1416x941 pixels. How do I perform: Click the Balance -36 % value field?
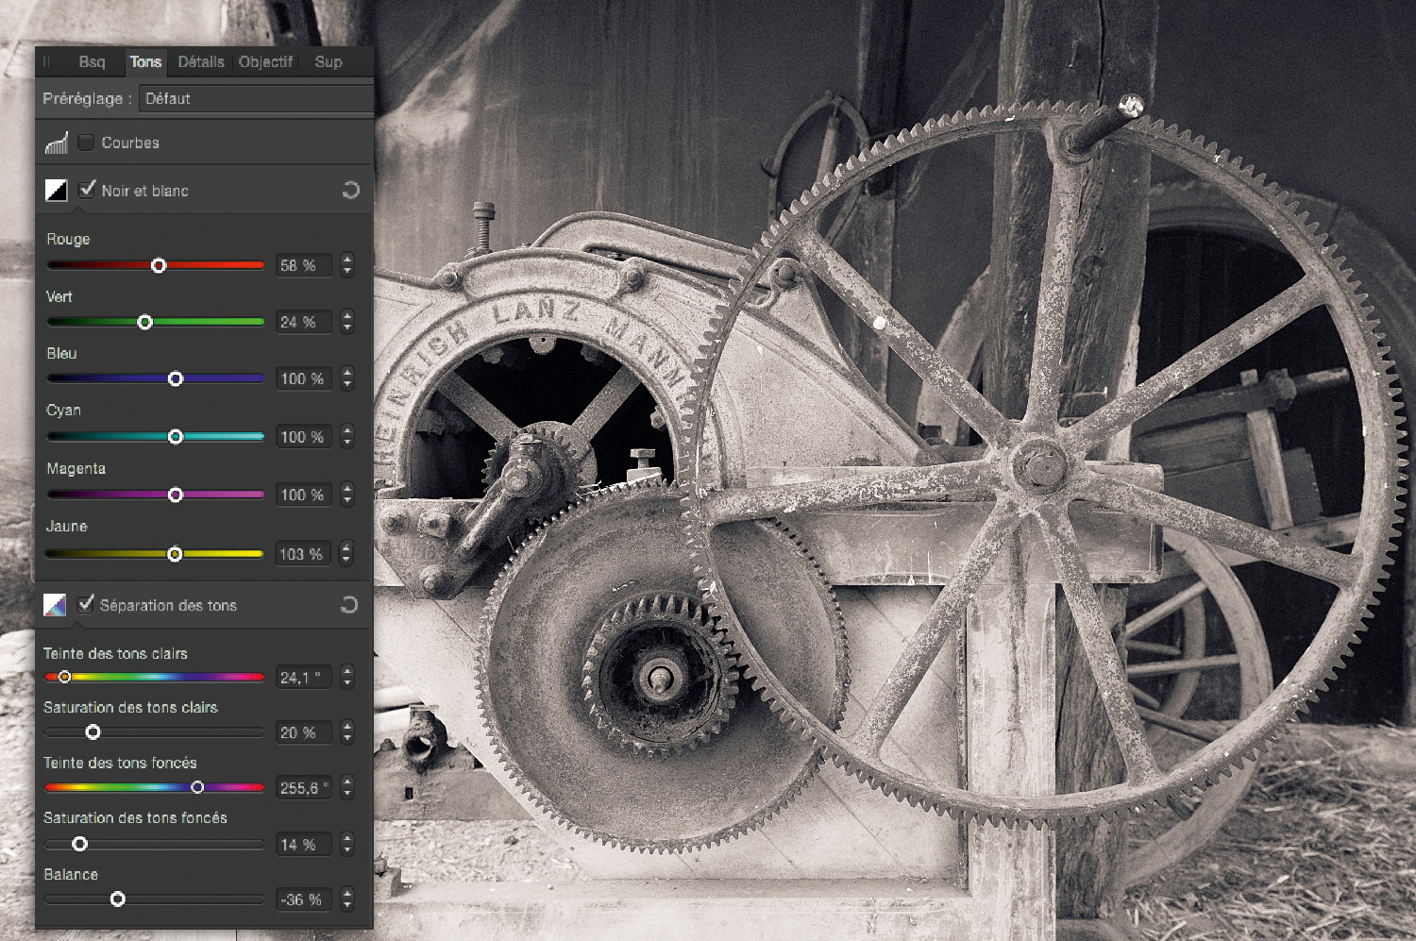304,899
